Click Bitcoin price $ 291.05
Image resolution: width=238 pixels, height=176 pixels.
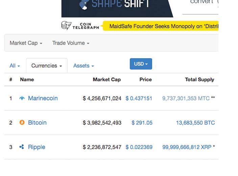(x=142, y=123)
